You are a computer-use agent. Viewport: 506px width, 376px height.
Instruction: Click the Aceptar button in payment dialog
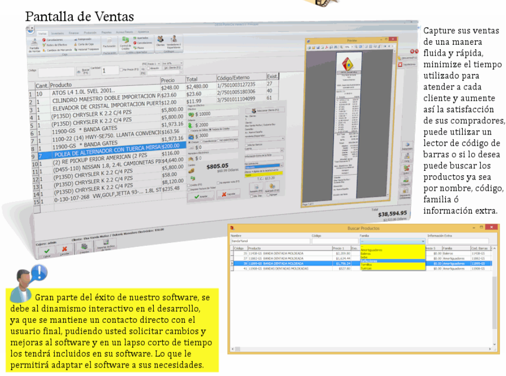pyautogui.click(x=200, y=195)
